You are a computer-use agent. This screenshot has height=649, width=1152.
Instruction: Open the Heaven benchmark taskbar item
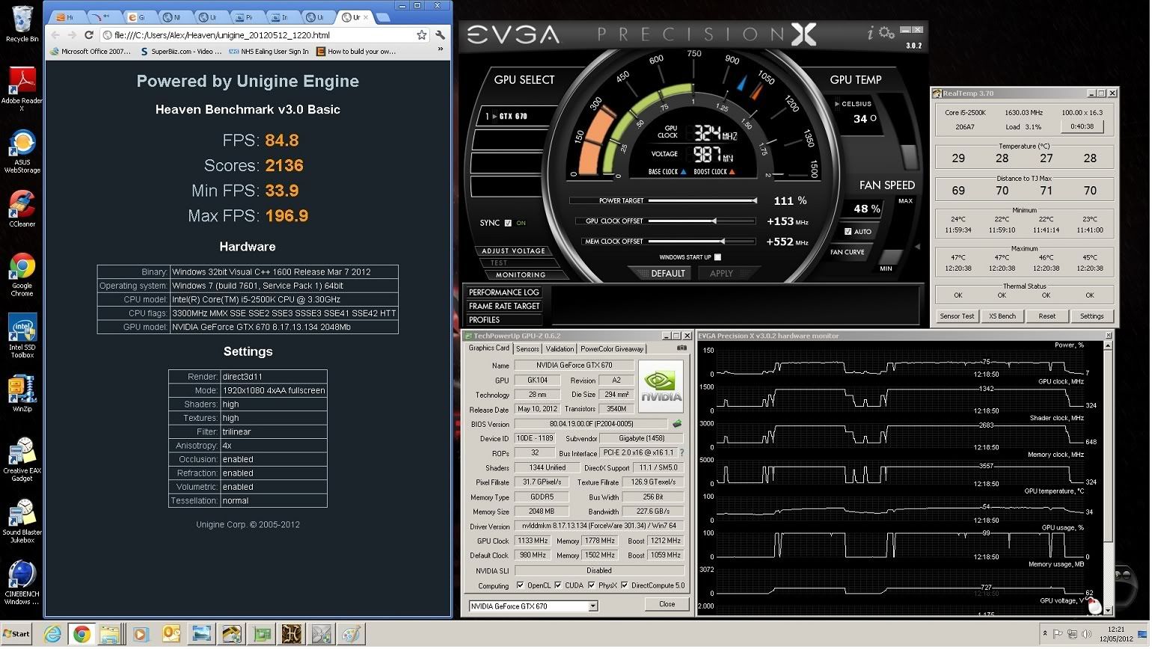click(291, 635)
